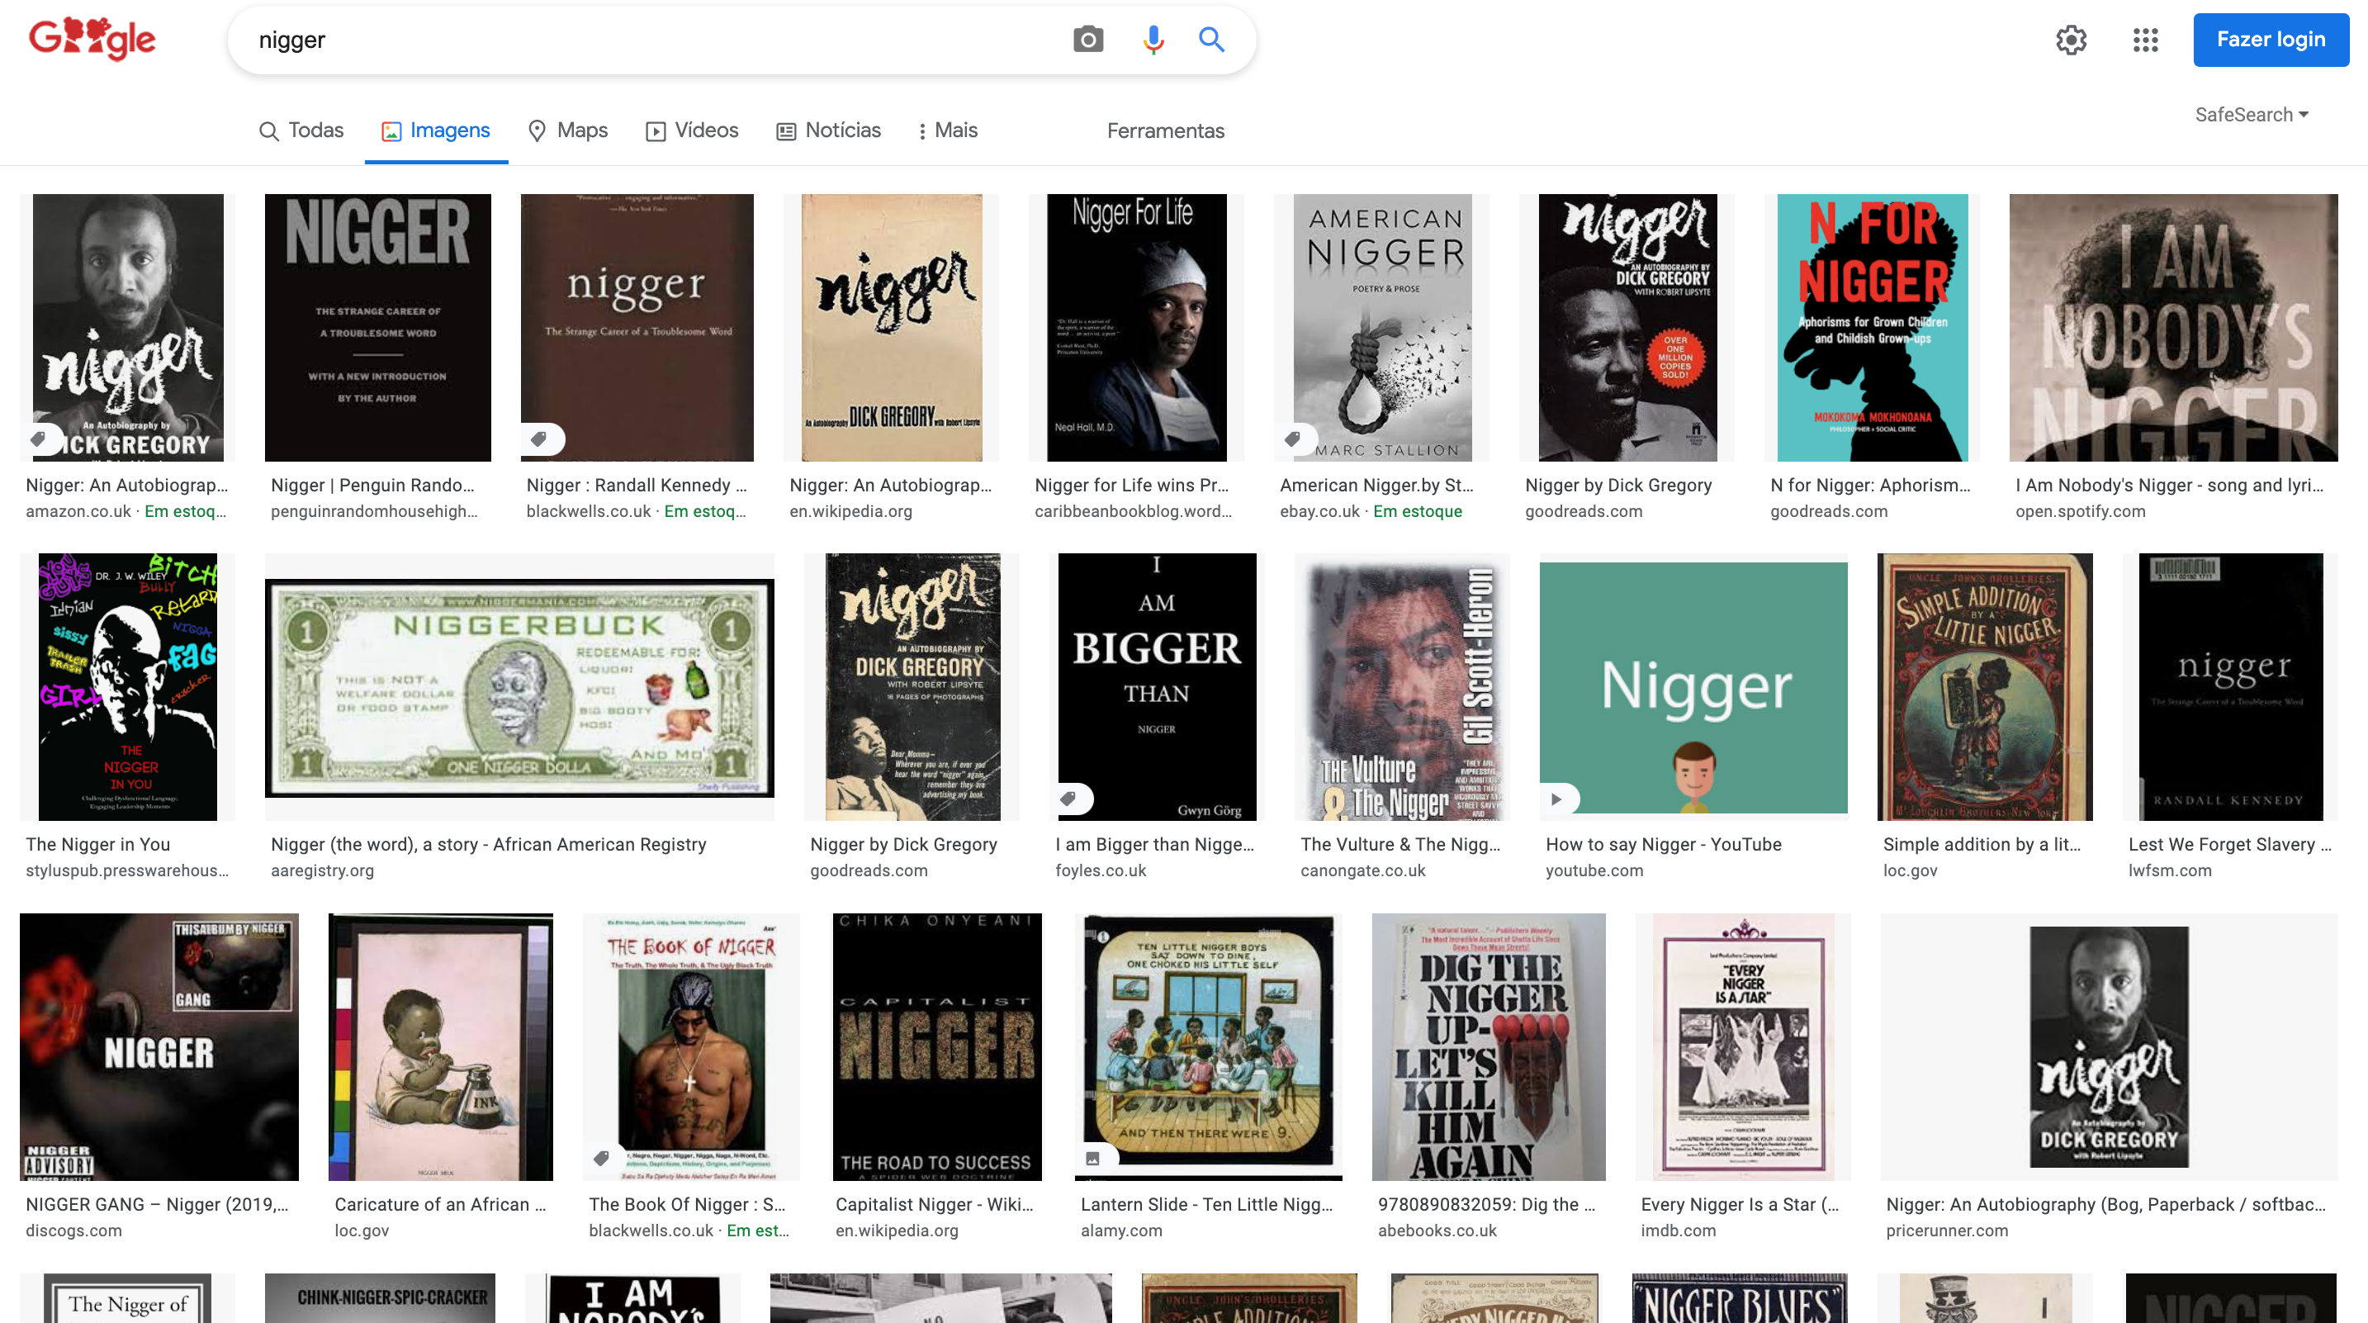This screenshot has width=2368, height=1323.
Task: Open search by image camera icon
Action: click(1087, 40)
